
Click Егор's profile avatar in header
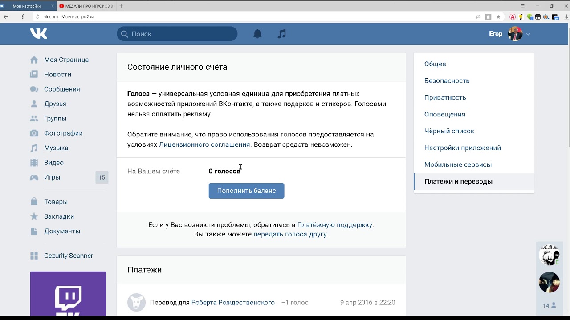point(515,34)
